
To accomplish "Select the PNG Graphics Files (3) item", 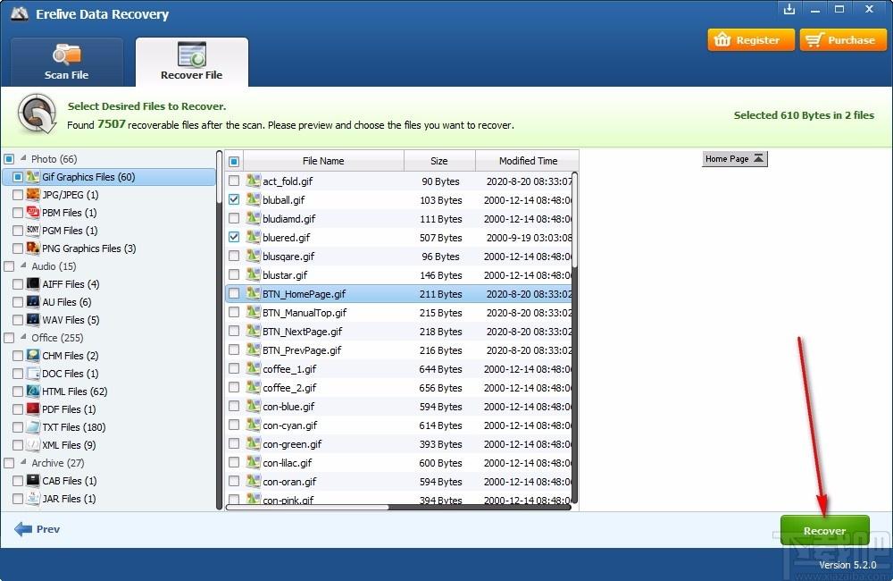I will click(88, 248).
